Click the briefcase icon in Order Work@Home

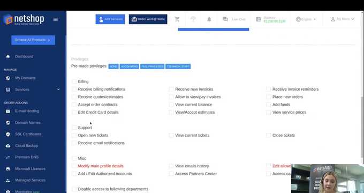click(x=134, y=19)
